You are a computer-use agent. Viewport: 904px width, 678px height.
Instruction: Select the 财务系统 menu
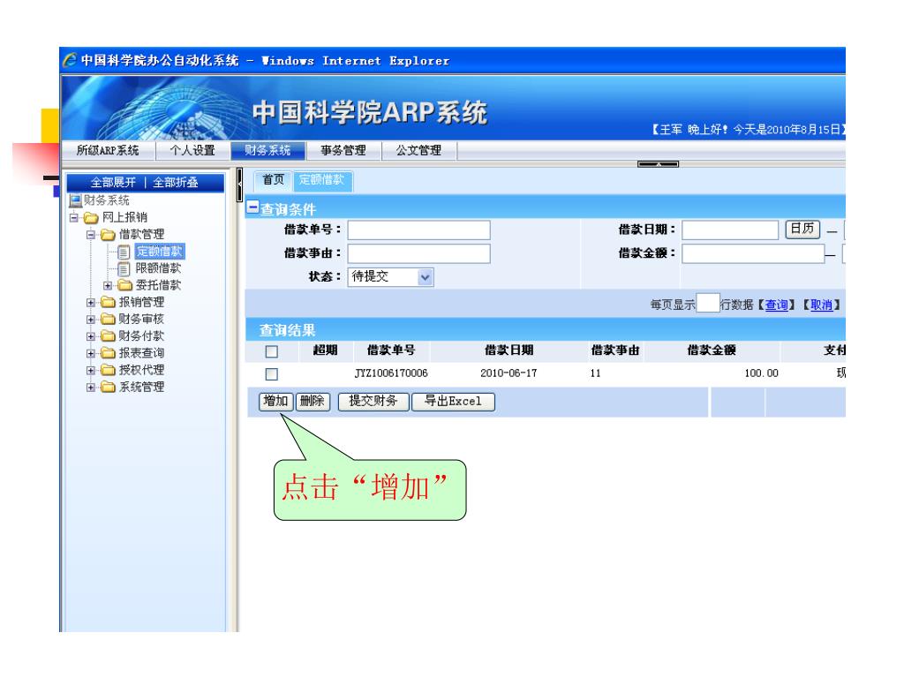pos(268,150)
